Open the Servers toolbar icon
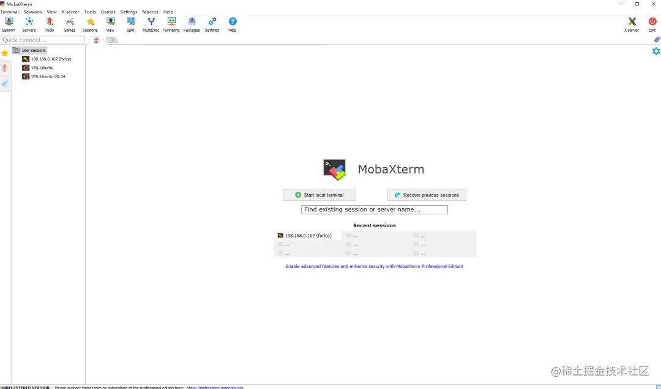The height and width of the screenshot is (389, 661). [29, 24]
